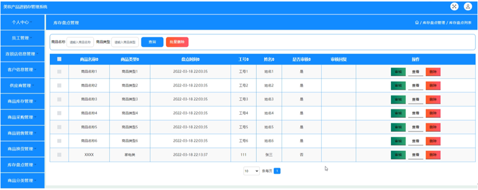Check the row for 商品名称4
The image size is (478, 190).
(59, 113)
